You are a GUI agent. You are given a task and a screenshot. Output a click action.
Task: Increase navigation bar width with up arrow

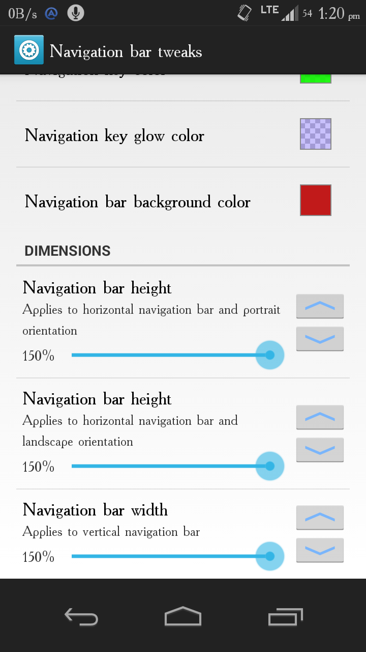[x=320, y=518]
